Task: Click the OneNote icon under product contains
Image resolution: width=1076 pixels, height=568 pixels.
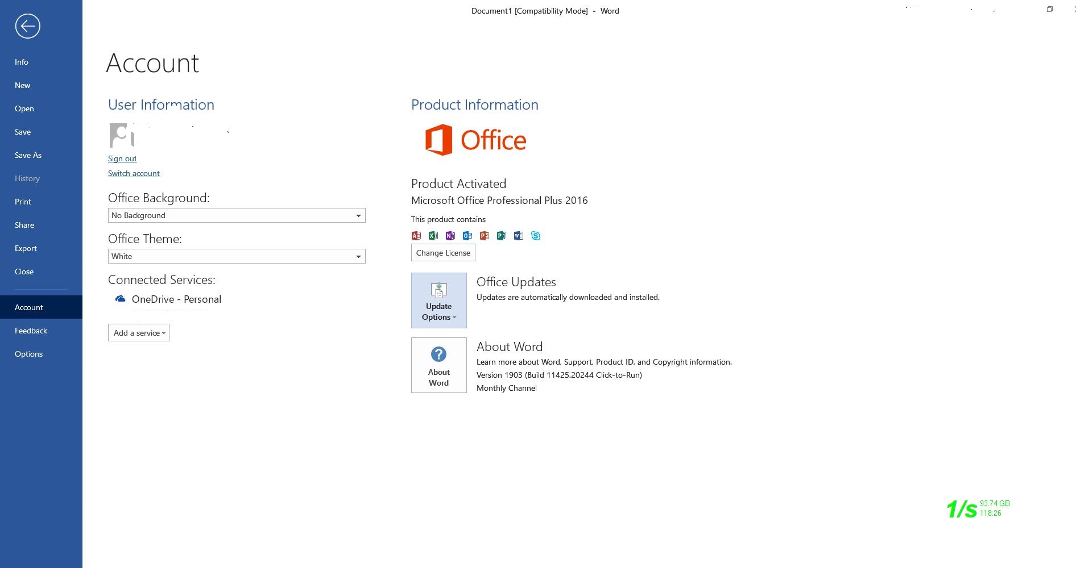Action: [450, 236]
